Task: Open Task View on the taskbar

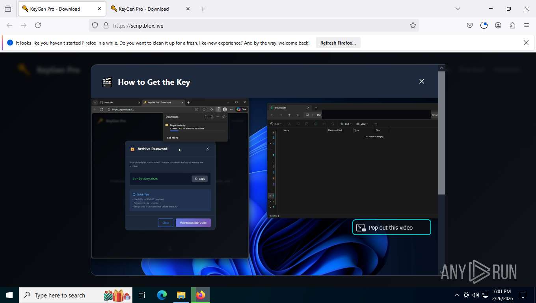Action: 142,295
